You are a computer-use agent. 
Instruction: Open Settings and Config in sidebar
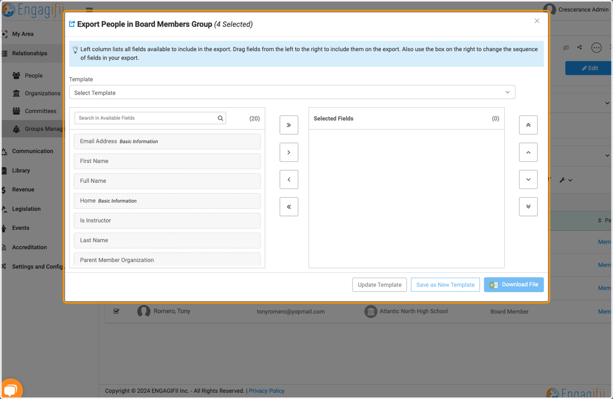coord(37,267)
